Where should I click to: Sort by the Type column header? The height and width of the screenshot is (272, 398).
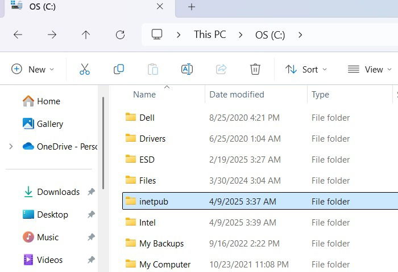pyautogui.click(x=320, y=95)
